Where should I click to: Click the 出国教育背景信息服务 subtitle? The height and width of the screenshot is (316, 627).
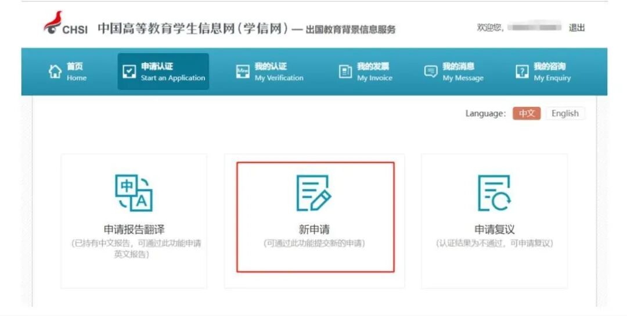(350, 30)
